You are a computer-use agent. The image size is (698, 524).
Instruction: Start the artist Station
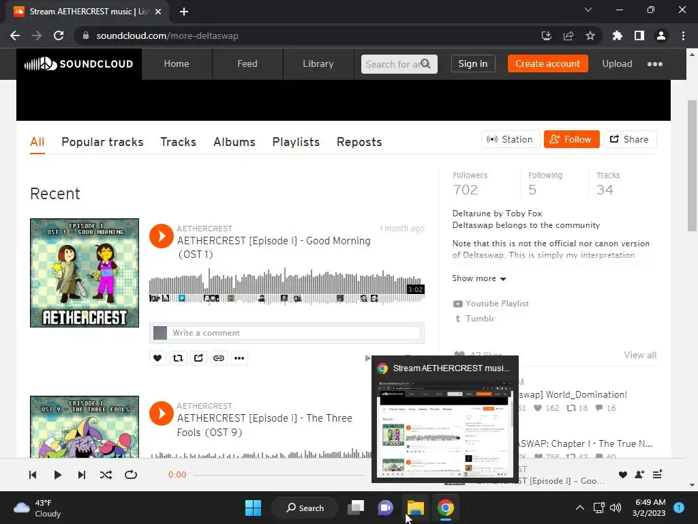(x=511, y=139)
